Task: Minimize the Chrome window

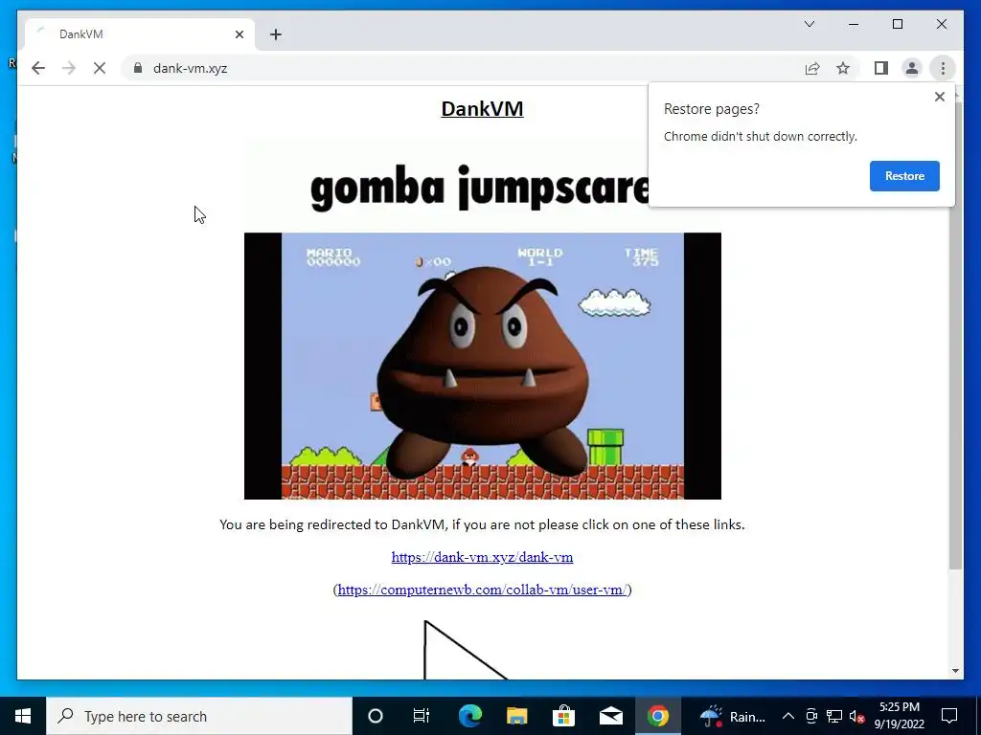Action: (854, 24)
